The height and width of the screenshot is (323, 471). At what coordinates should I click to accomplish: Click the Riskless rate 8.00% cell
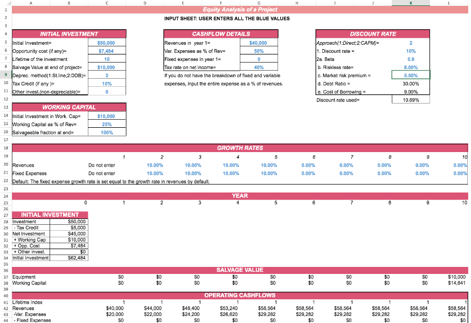[411, 67]
